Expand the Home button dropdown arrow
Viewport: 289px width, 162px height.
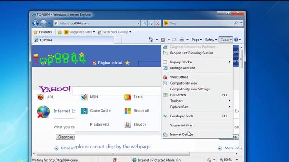coord(157,40)
